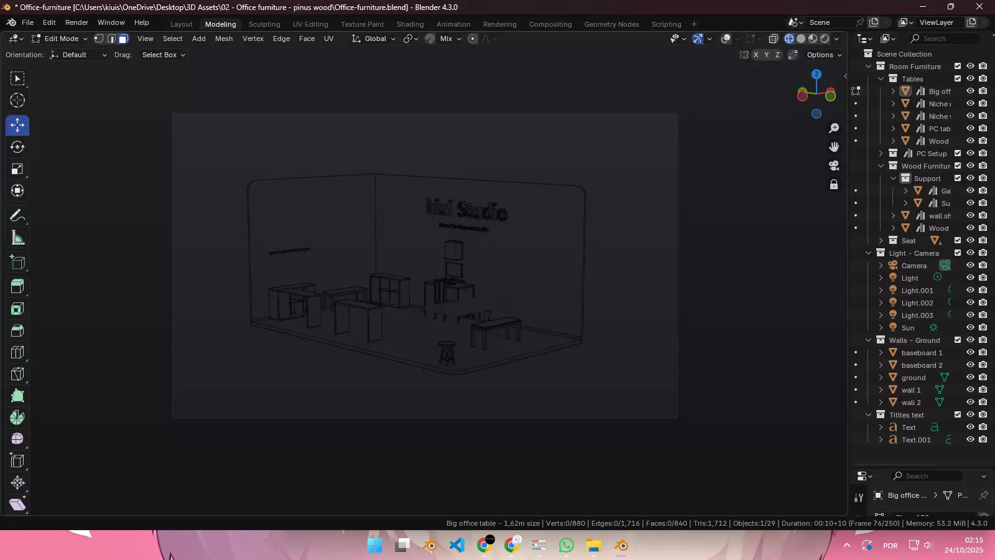Select the Spin tool
Screen dimensions: 995x560
pos(17,418)
